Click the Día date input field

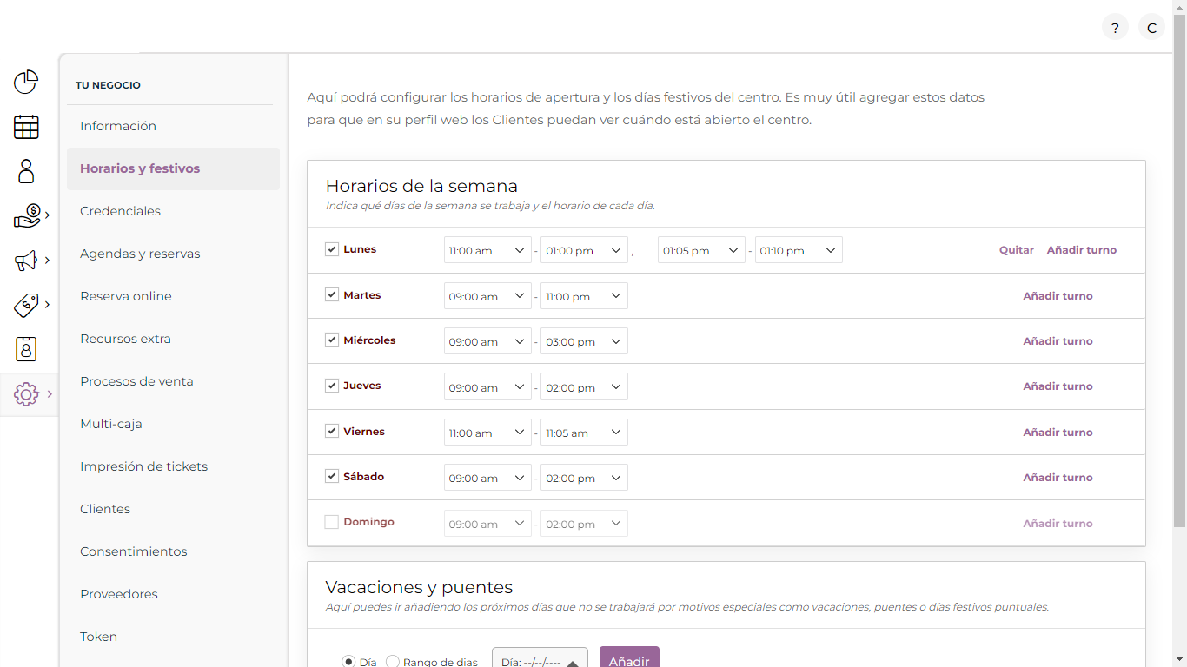[540, 658]
